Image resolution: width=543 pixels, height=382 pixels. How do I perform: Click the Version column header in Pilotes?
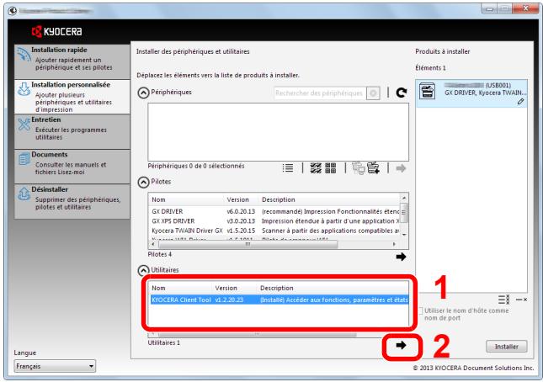pyautogui.click(x=242, y=199)
